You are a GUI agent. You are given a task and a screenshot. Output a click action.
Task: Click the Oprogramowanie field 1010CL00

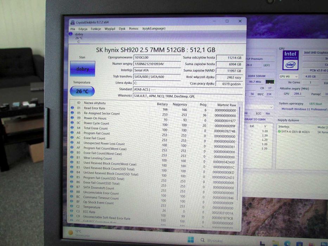(157, 57)
